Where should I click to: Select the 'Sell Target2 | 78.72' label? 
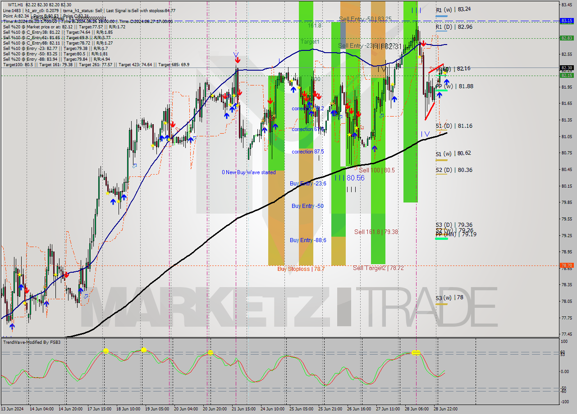tap(378, 268)
